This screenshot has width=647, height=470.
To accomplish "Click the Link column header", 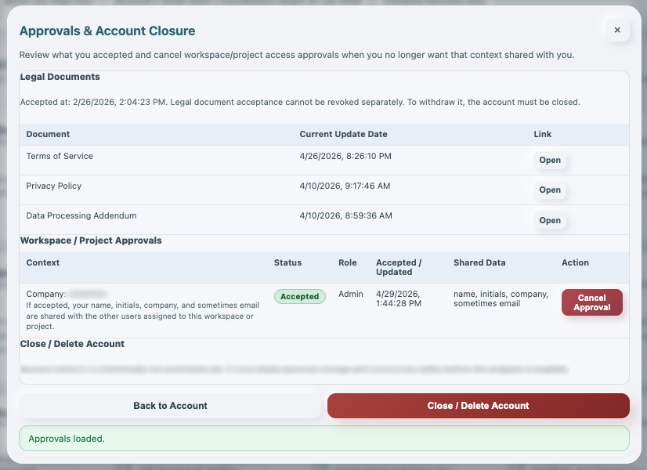I will click(542, 134).
